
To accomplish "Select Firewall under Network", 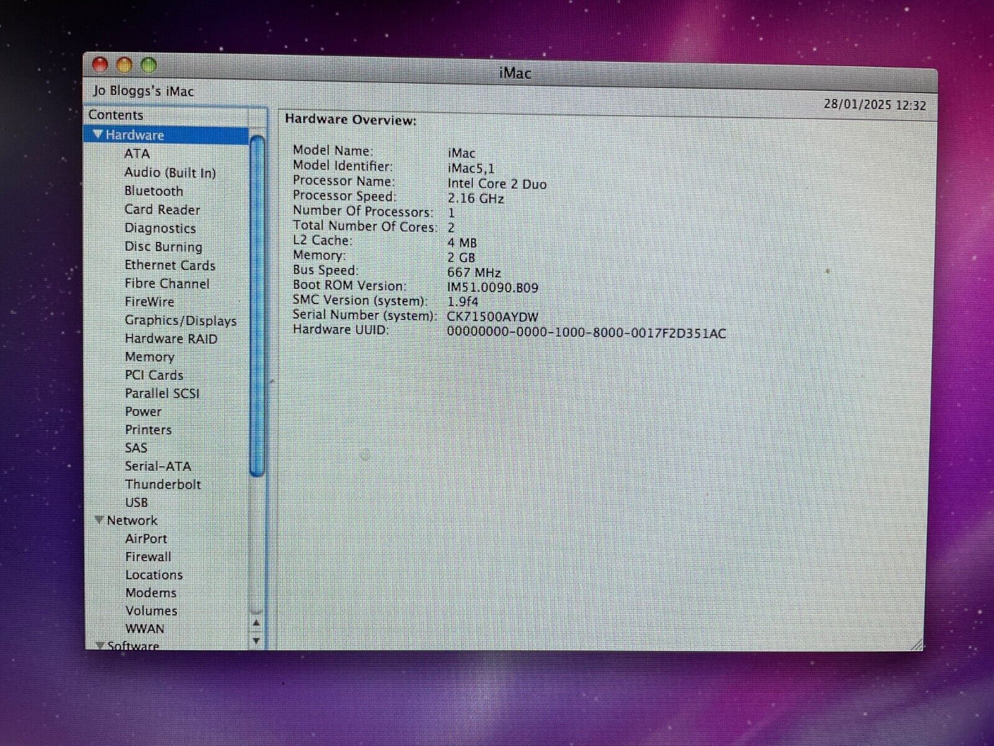I will pyautogui.click(x=148, y=557).
